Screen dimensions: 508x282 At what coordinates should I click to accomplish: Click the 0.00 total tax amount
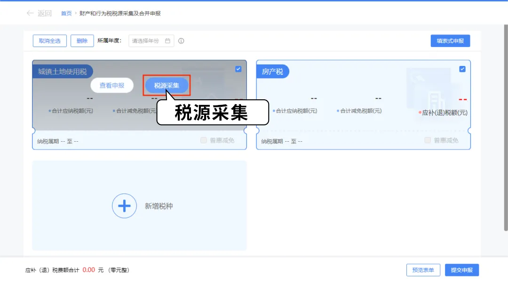(89, 270)
